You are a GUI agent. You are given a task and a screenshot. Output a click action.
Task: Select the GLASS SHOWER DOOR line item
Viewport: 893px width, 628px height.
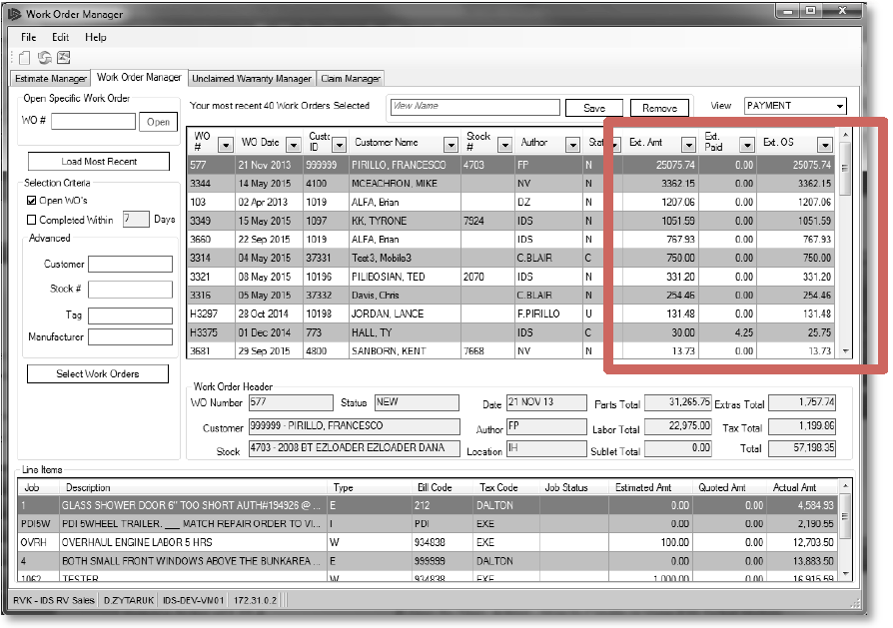pyautogui.click(x=428, y=505)
